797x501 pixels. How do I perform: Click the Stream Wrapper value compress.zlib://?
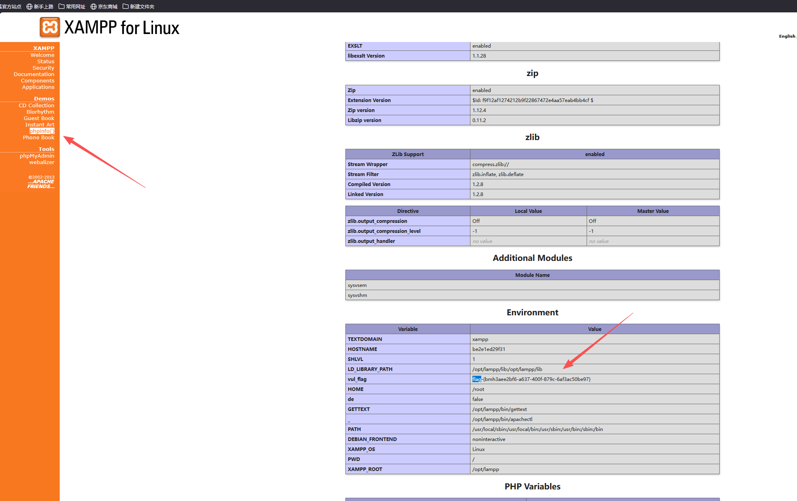[490, 164]
